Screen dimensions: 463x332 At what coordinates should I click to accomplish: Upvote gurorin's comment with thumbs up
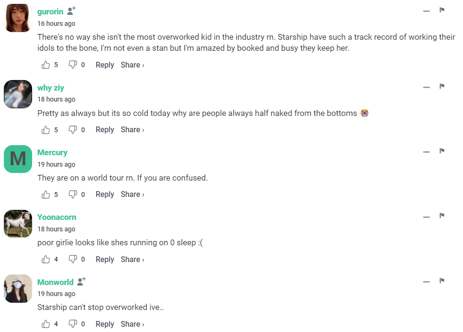click(x=46, y=65)
